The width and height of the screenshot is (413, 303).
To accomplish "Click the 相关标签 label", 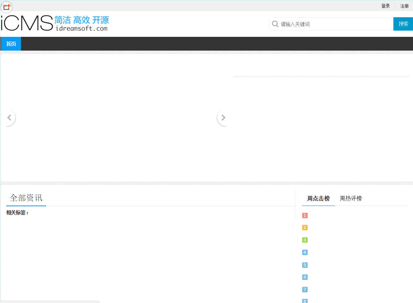I will point(17,212).
